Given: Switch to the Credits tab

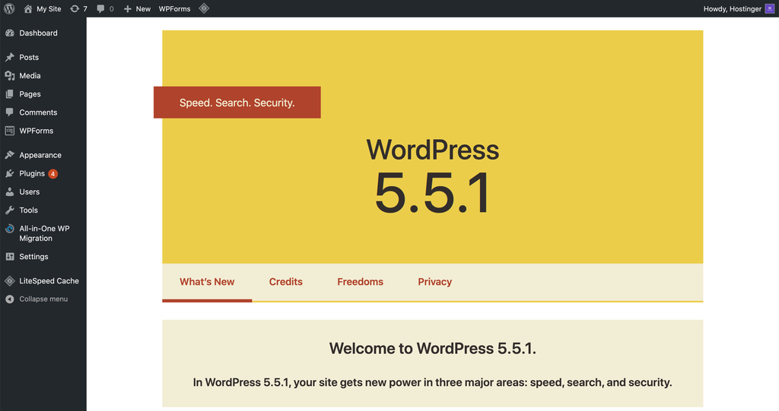Looking at the screenshot, I should point(286,282).
